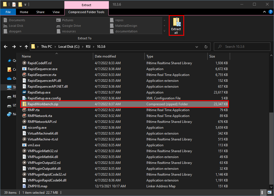Screen dimensions: 274x196
Task: Click the OneDrive cloud icon in sidebar
Action: point(9,78)
